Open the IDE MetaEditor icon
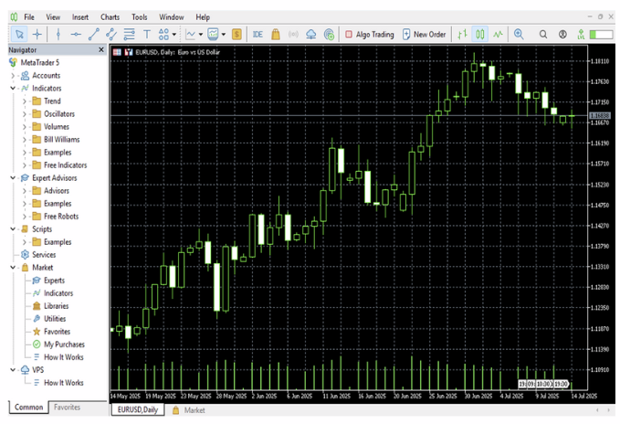 [257, 34]
